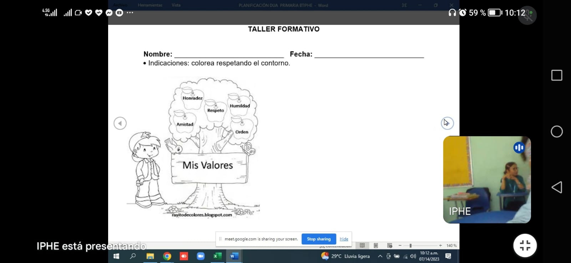The image size is (571, 263).
Task: Open Zoom from the taskbar
Action: point(201,256)
